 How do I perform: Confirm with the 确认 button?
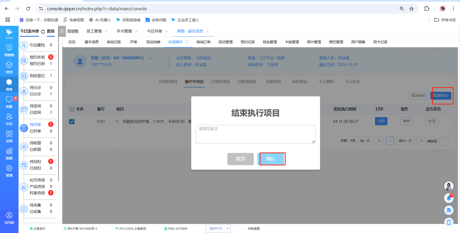coord(271,159)
